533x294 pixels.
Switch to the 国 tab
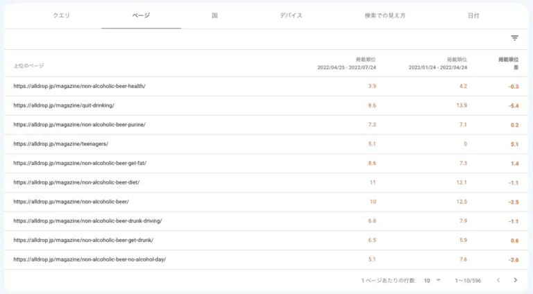(214, 16)
